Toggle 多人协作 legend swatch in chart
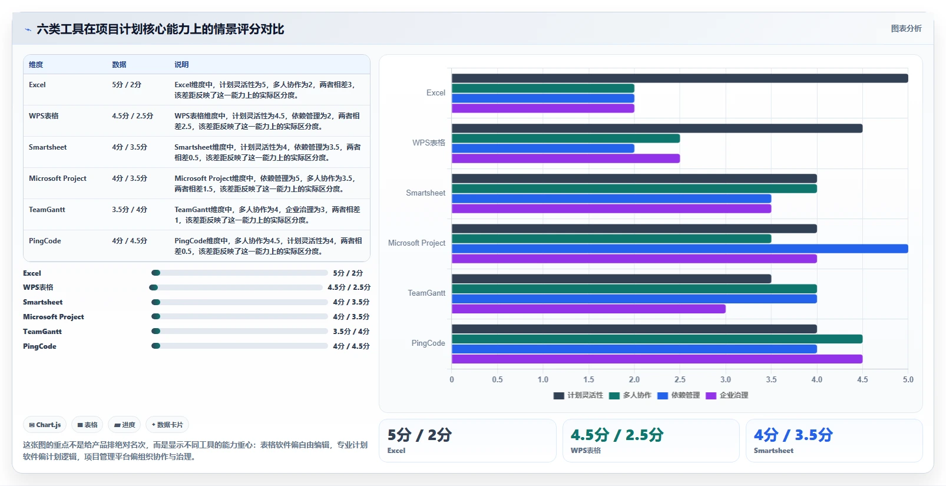Viewport: 946px width, 486px height. click(614, 395)
